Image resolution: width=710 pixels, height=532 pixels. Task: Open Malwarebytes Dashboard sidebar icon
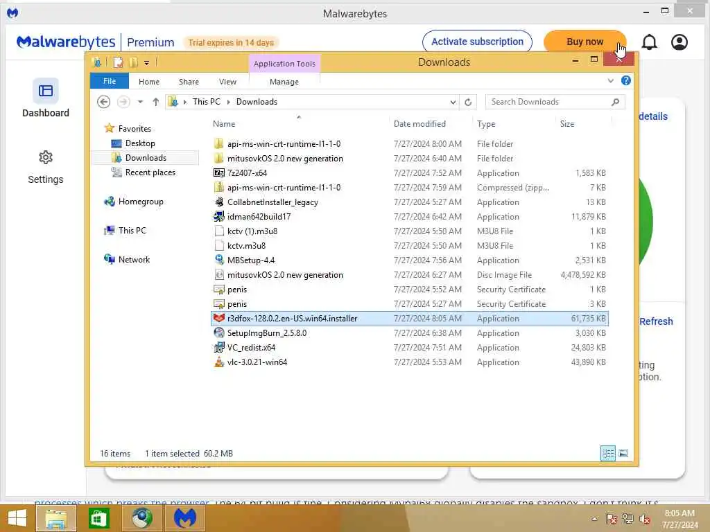tap(45, 91)
